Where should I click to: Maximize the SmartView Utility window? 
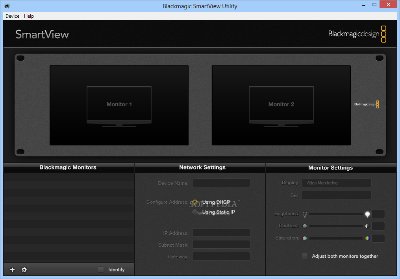[374, 5]
